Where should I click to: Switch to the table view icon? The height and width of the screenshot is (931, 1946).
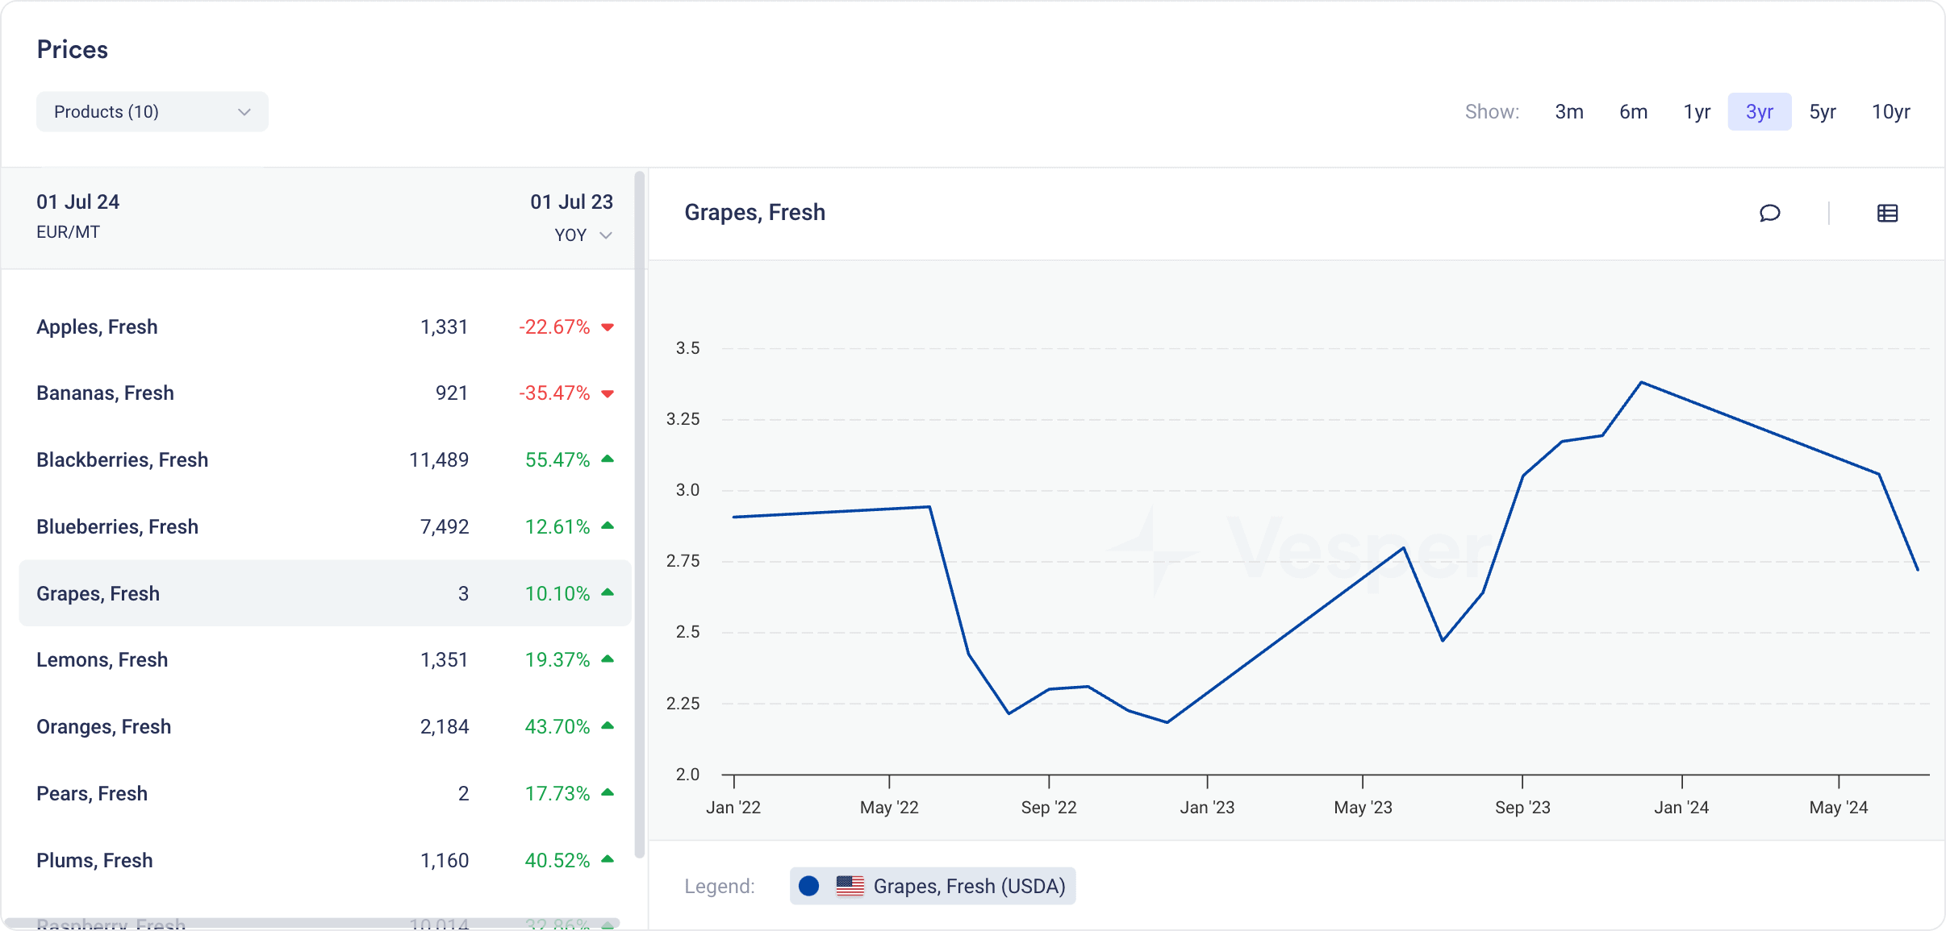(1887, 213)
